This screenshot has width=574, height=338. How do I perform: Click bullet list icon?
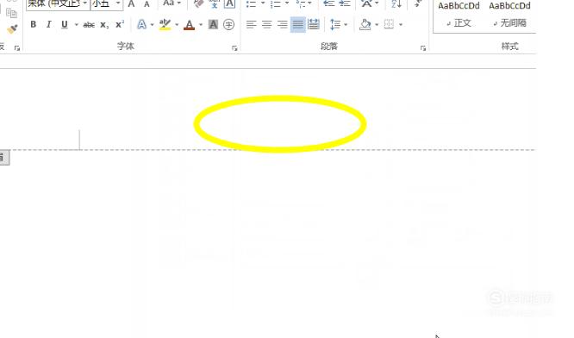[x=251, y=4]
